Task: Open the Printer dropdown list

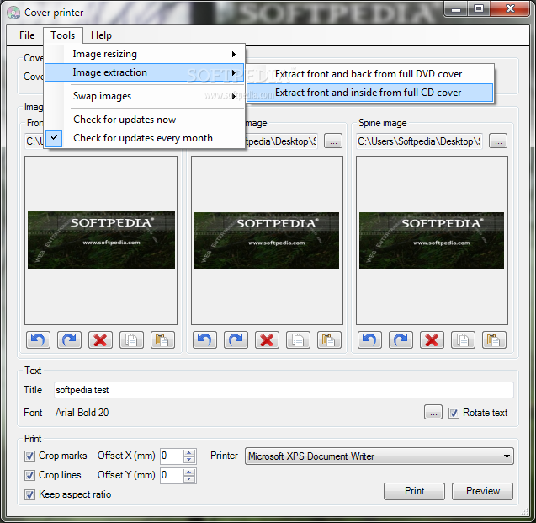Action: click(x=379, y=456)
